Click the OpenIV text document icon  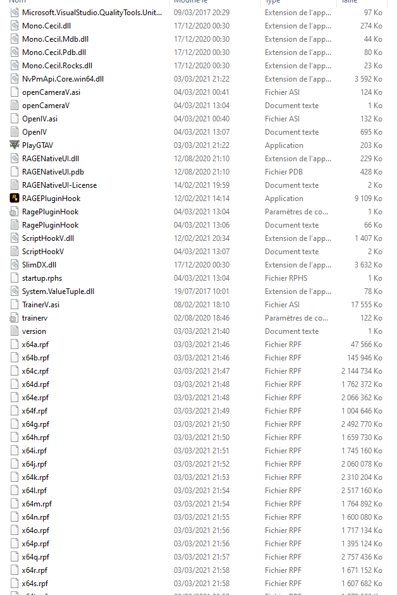15,132
